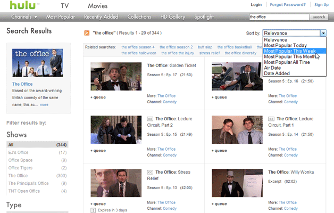Click The Office show banner thumbnail
This screenshot has width=334, height=213.
coord(37,63)
